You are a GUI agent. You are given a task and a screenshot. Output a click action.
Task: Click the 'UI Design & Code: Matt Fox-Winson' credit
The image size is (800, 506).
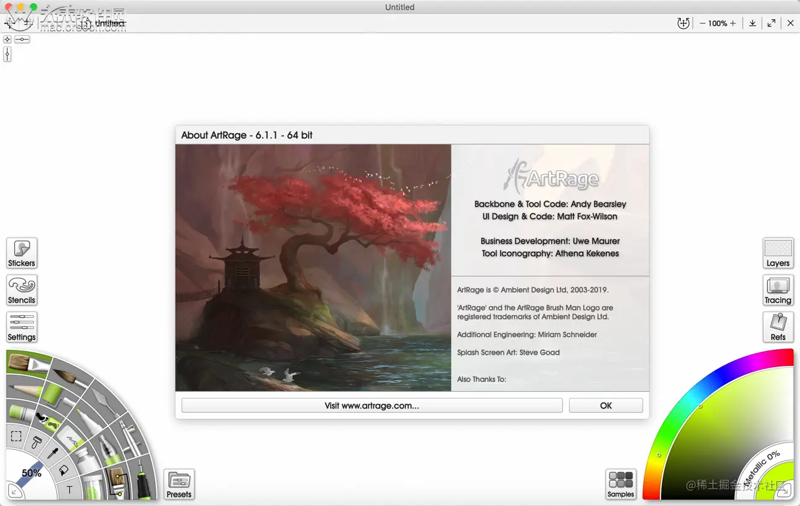[550, 217]
